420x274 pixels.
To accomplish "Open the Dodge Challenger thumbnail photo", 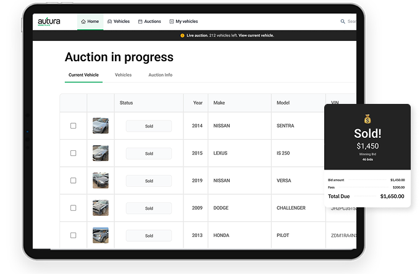I will pyautogui.click(x=101, y=208).
